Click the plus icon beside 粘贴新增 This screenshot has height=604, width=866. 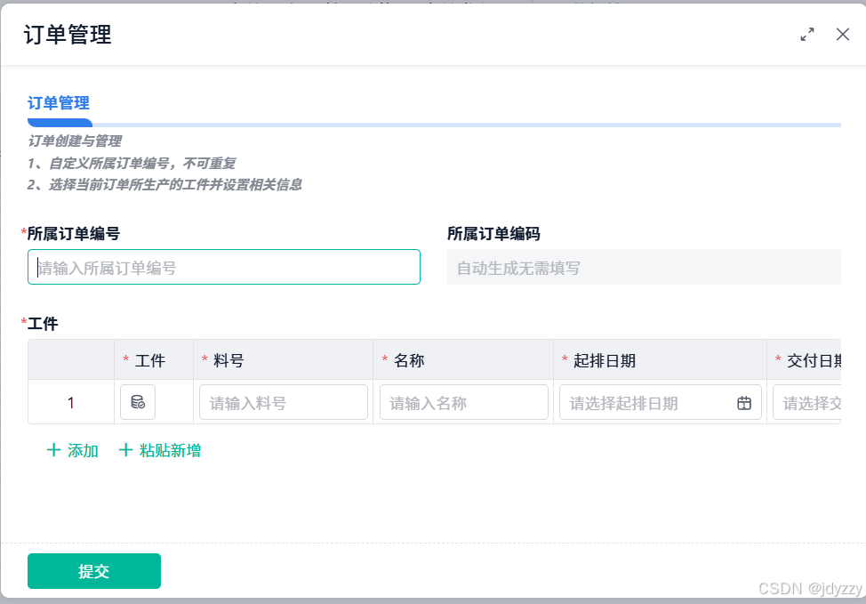pos(125,450)
